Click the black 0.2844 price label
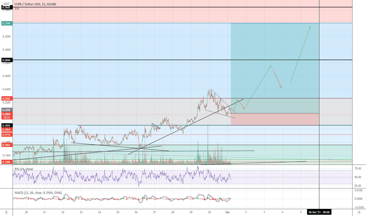366x216 pixels. click(x=6, y=60)
